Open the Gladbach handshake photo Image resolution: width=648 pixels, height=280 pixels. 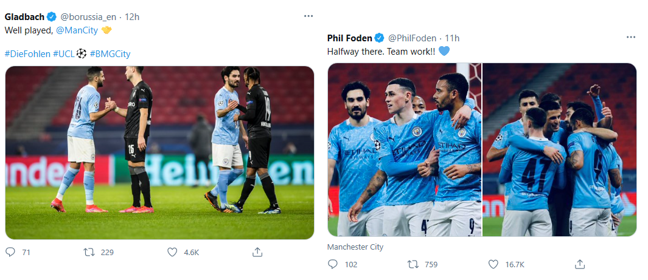click(159, 152)
